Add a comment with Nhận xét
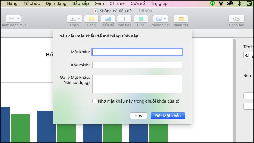254x143 pixels. [x=181, y=19]
